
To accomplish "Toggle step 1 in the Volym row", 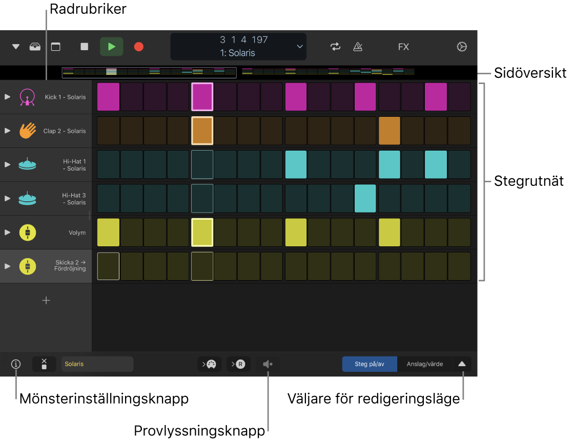I will click(x=108, y=233).
